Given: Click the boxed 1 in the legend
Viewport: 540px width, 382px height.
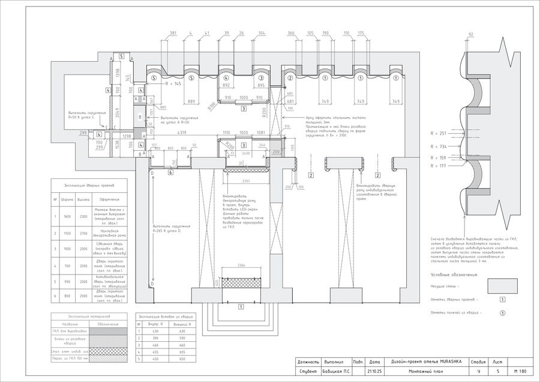Looking at the screenshot, I should point(502,300).
